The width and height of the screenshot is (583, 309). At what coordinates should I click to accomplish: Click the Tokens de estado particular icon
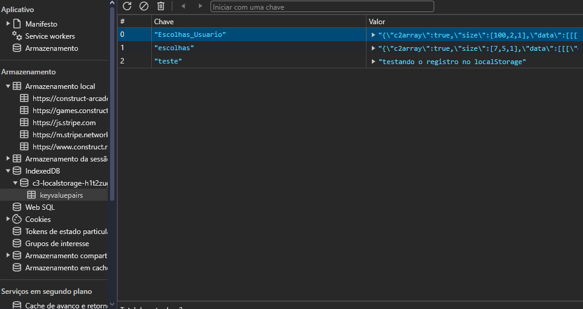(17, 231)
